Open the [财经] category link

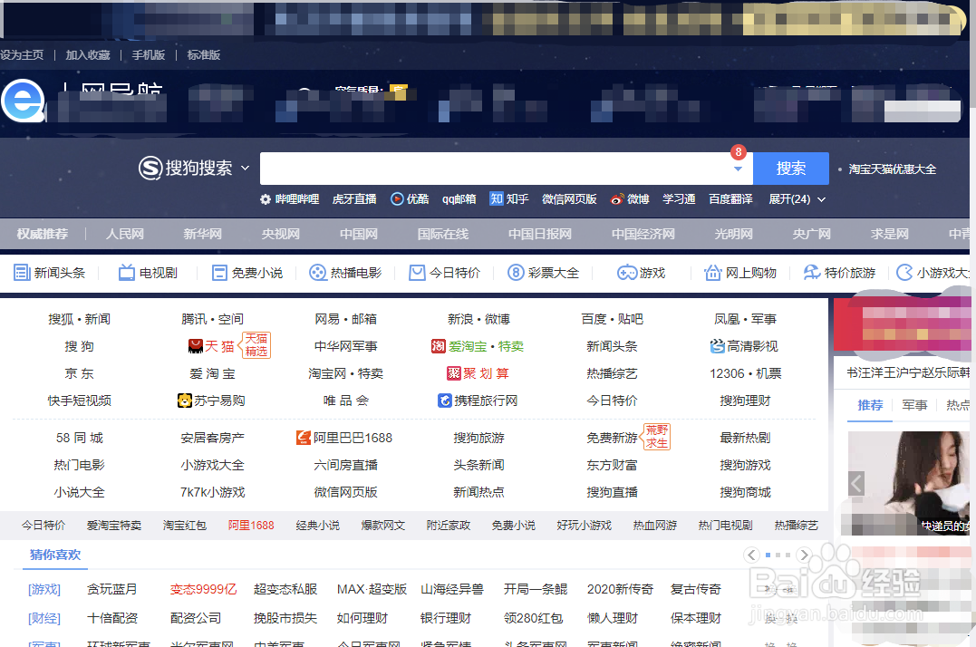click(44, 618)
